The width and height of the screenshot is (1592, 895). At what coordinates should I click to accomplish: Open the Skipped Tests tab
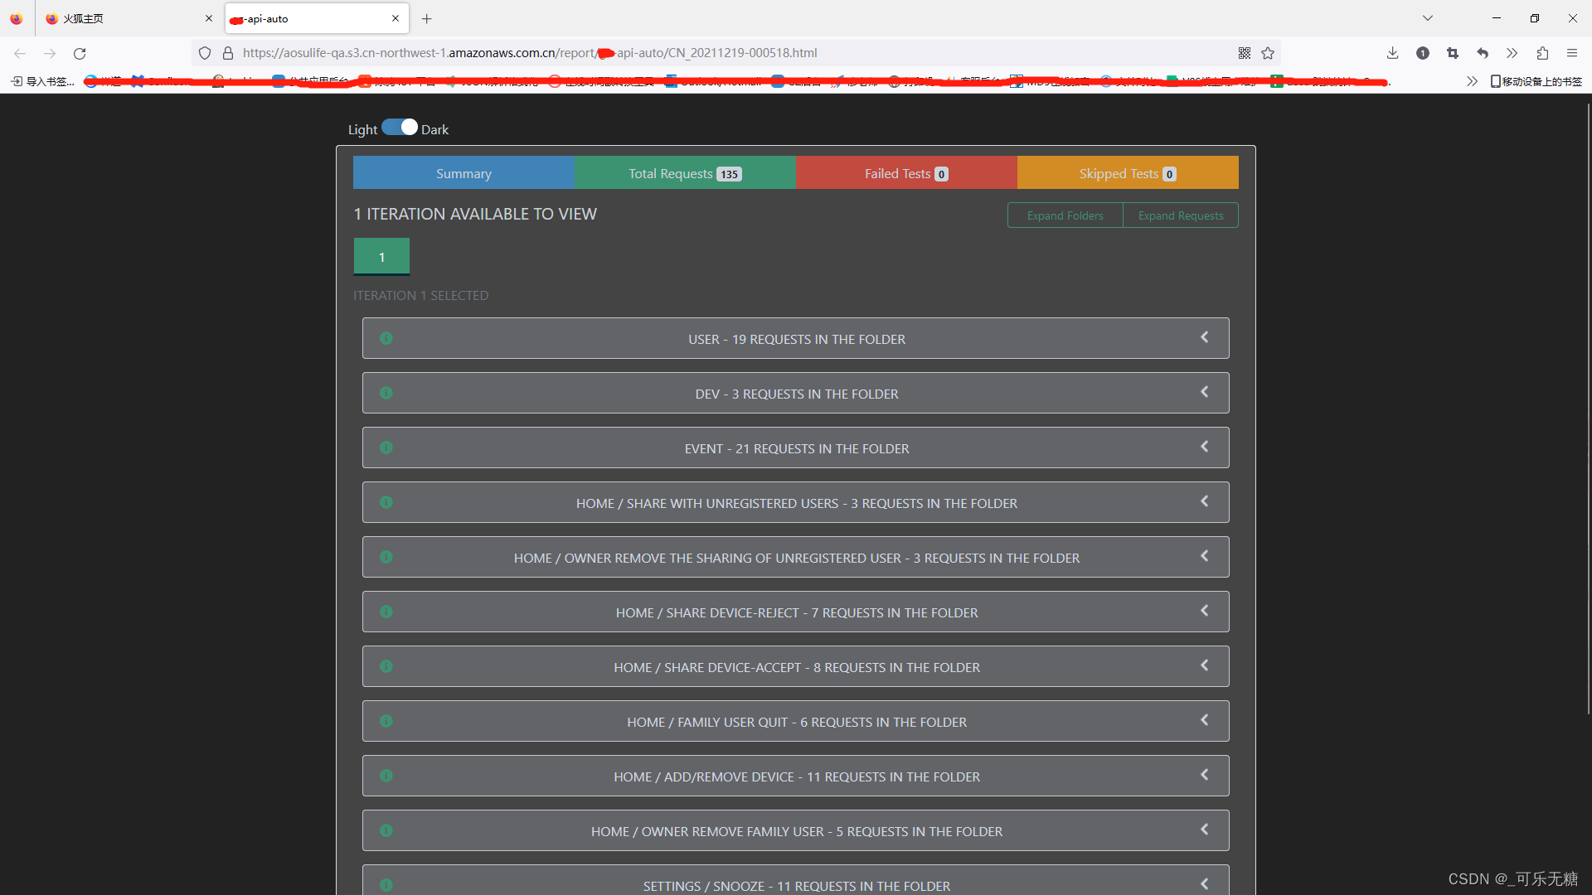pos(1128,173)
